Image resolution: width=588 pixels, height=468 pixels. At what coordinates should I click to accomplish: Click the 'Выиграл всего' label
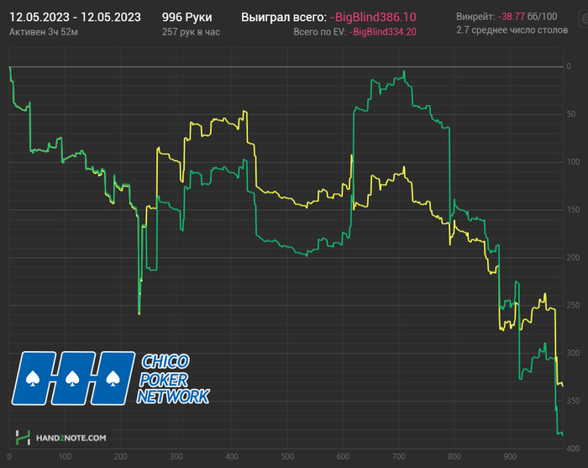(284, 18)
